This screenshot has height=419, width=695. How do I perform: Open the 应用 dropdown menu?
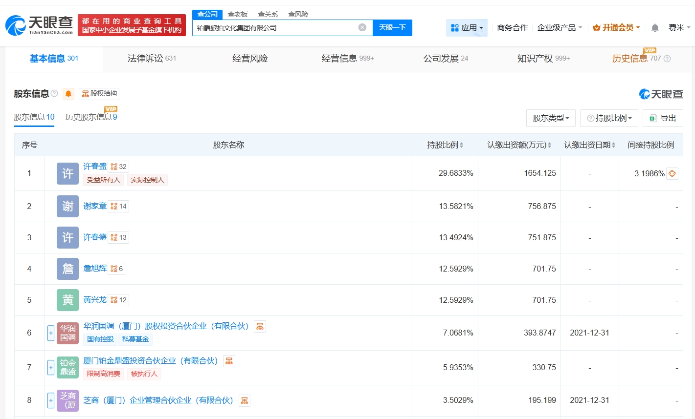coord(467,28)
